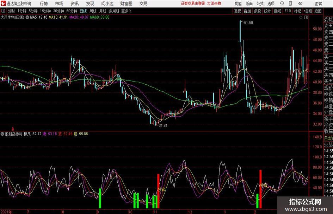This screenshot has width=333, height=214.
Task: Click the 31.81 low price label
Action: pyautogui.click(x=163, y=125)
